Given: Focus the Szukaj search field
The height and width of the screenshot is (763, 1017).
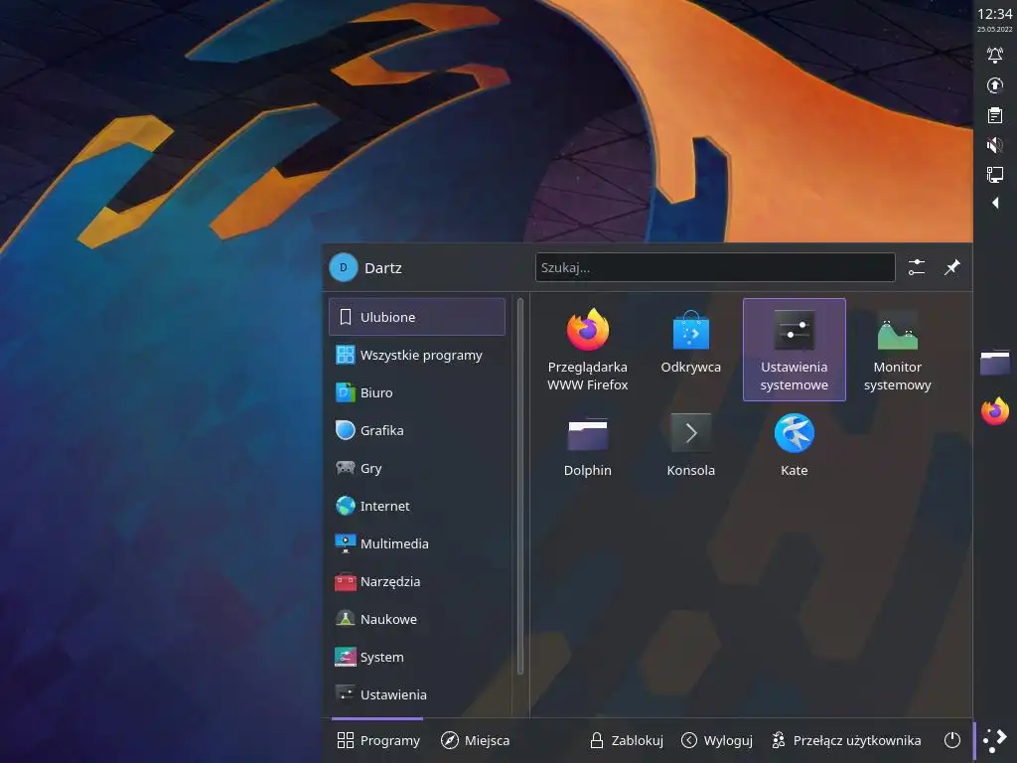Looking at the screenshot, I should pos(715,267).
